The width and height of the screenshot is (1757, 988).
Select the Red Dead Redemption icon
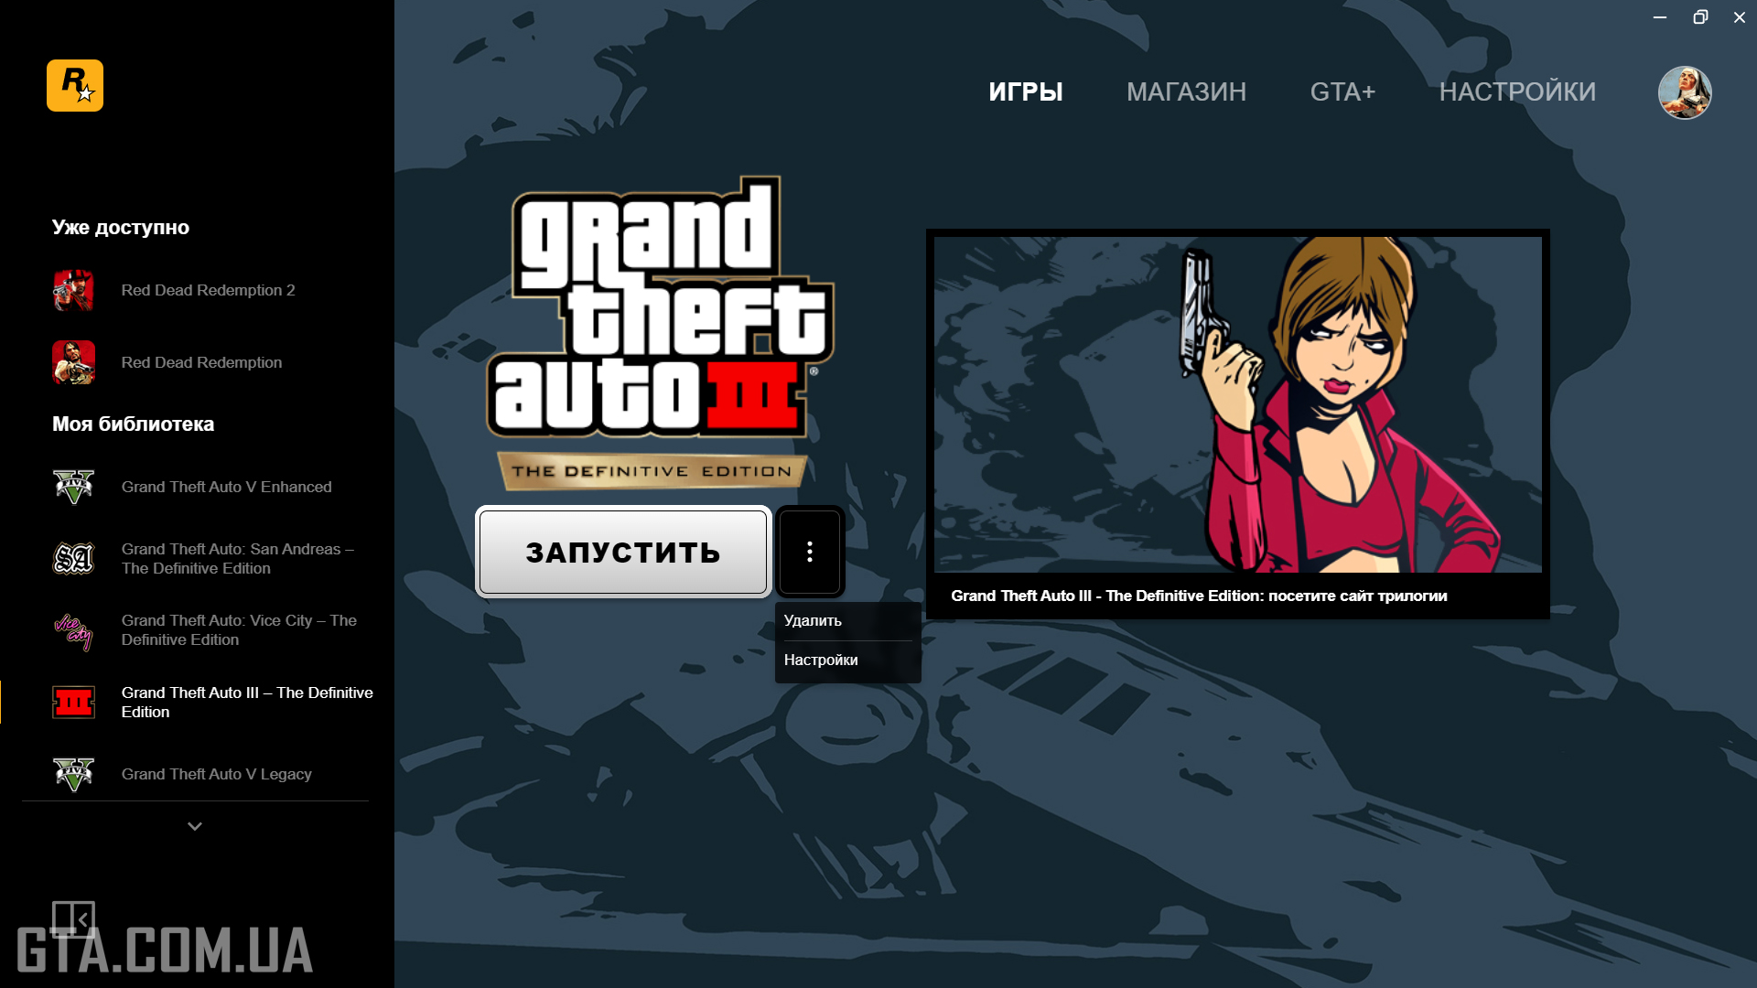(73, 362)
